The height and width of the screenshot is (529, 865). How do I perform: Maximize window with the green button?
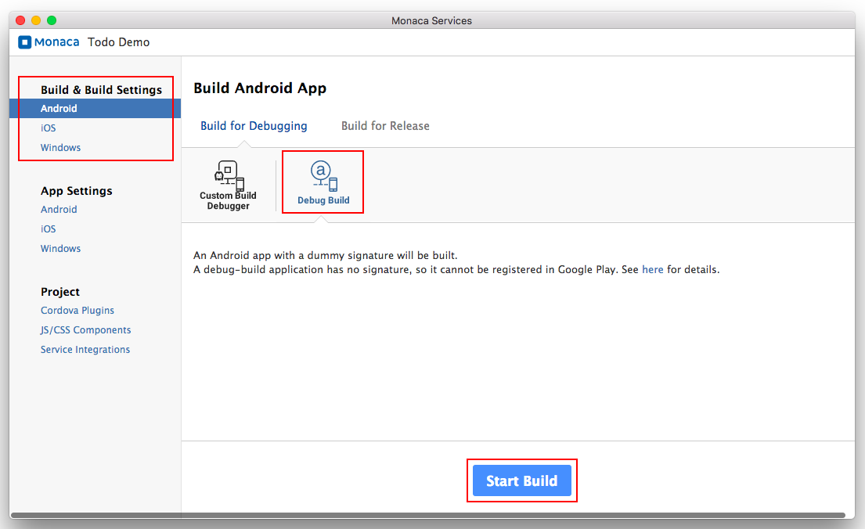tap(52, 20)
